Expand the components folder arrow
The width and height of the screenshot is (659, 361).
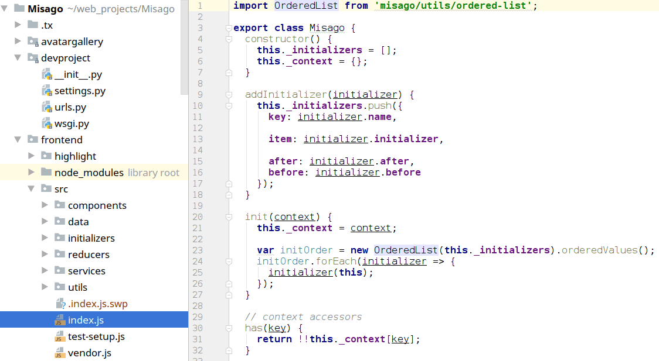[x=45, y=205]
